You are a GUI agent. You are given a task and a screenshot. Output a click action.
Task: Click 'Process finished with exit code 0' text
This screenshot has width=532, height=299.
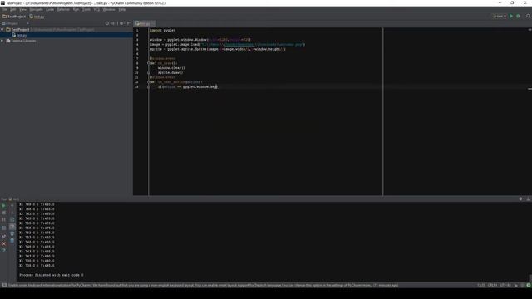pyautogui.click(x=52, y=275)
